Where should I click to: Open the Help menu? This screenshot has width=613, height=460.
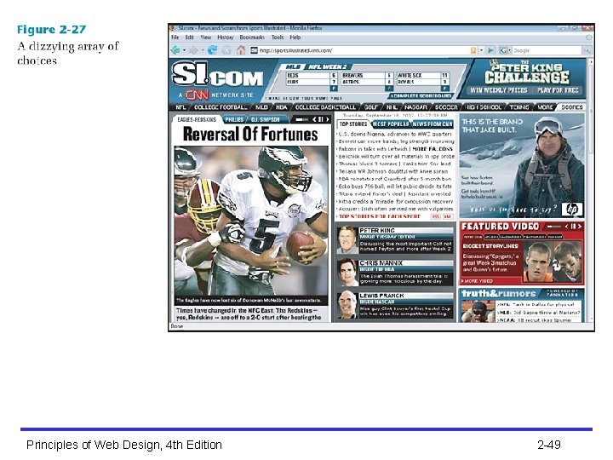pos(295,37)
